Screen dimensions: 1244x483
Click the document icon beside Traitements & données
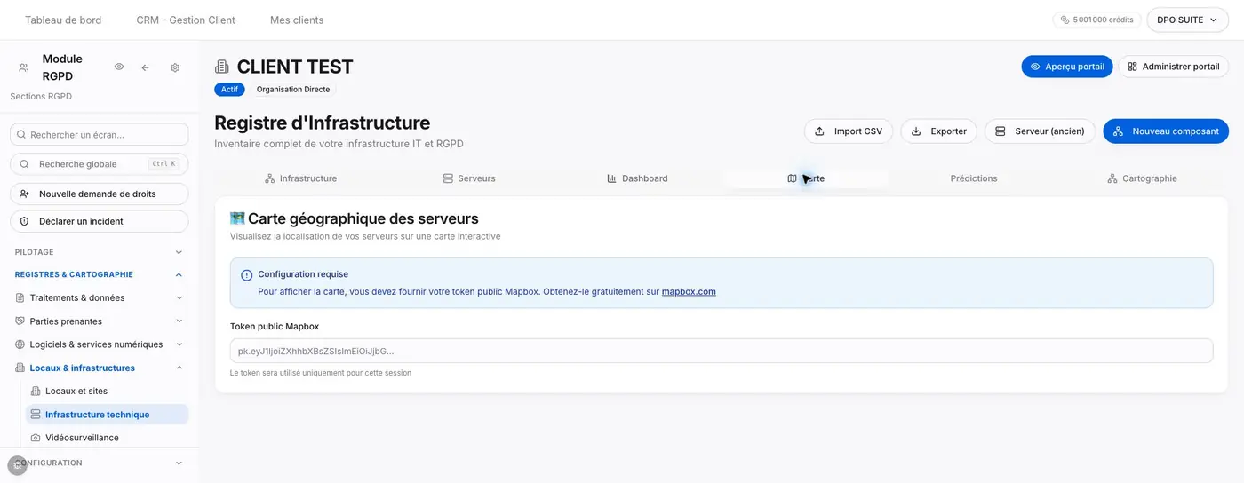21,297
